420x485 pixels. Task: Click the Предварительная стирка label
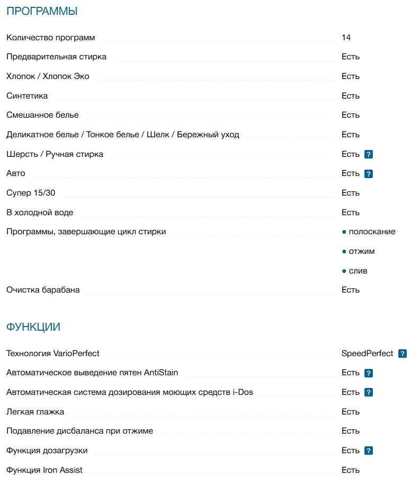(x=56, y=57)
